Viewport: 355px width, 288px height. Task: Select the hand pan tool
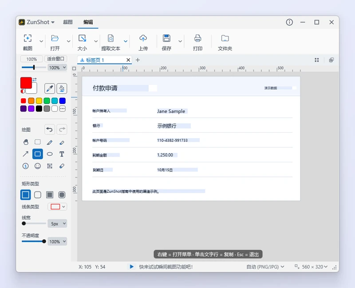(26, 142)
